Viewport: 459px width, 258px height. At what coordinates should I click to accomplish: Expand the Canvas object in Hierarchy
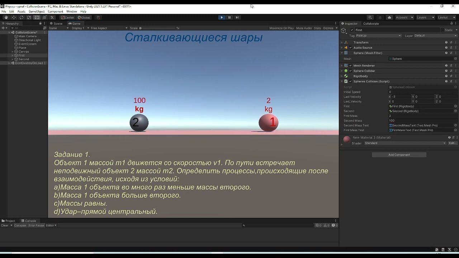tap(13, 52)
